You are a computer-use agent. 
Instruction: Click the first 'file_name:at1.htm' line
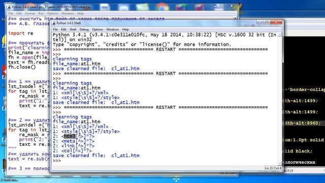(x=77, y=64)
